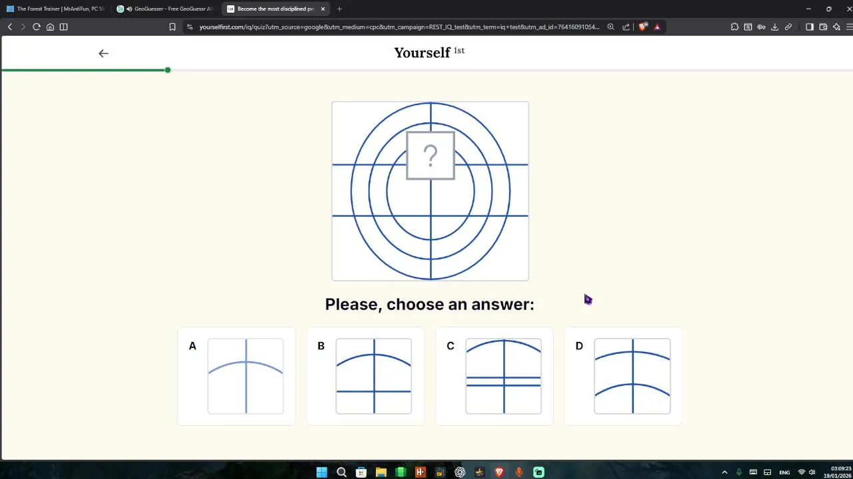This screenshot has width=853, height=479.
Task: Go back with the quiz back arrow
Action: click(x=103, y=53)
